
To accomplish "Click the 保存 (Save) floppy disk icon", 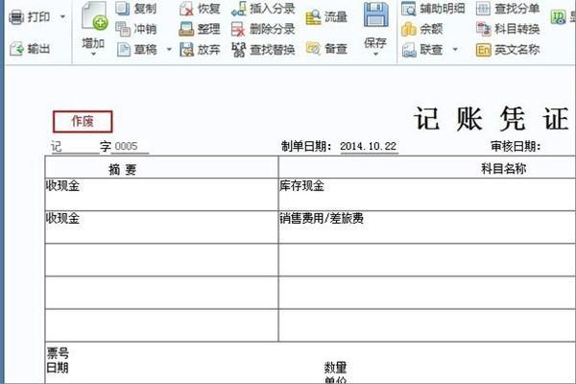I will pos(374,16).
